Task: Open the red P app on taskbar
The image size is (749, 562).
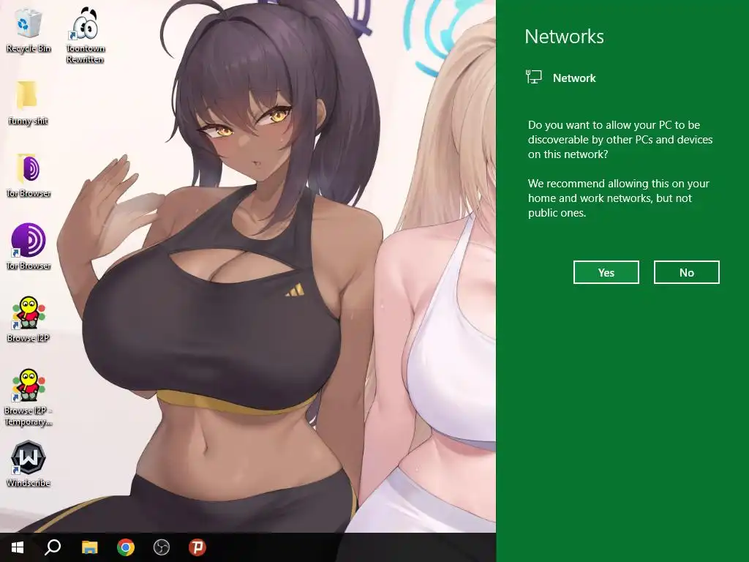Action: pos(197,547)
